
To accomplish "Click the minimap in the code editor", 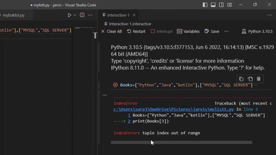I will pyautogui.click(x=84, y=28).
